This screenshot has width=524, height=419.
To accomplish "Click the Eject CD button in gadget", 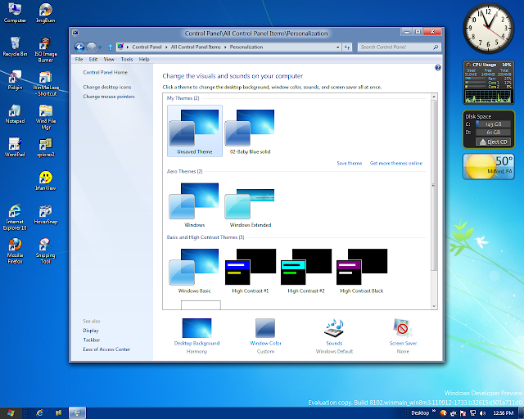I will click(494, 142).
